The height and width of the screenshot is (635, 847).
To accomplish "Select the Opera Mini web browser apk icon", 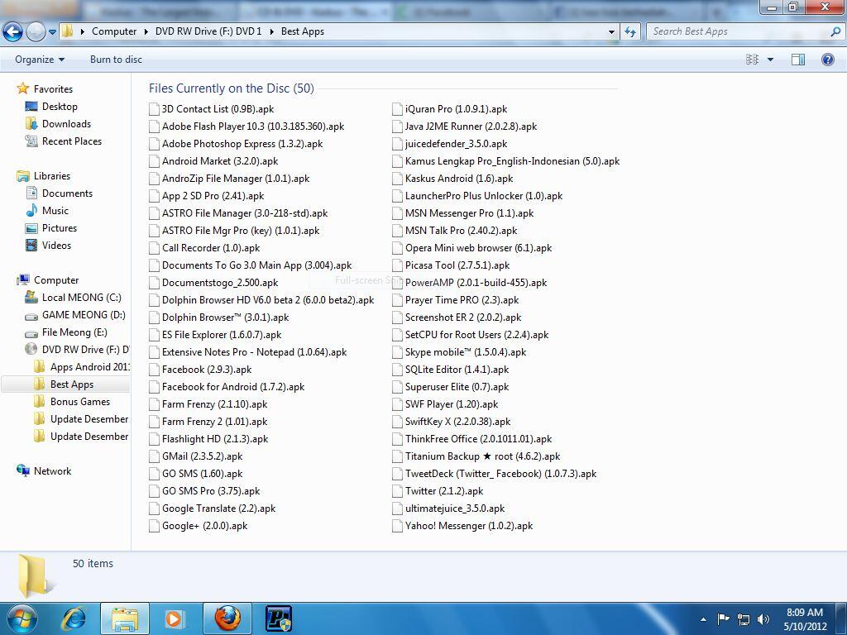I will coord(398,248).
